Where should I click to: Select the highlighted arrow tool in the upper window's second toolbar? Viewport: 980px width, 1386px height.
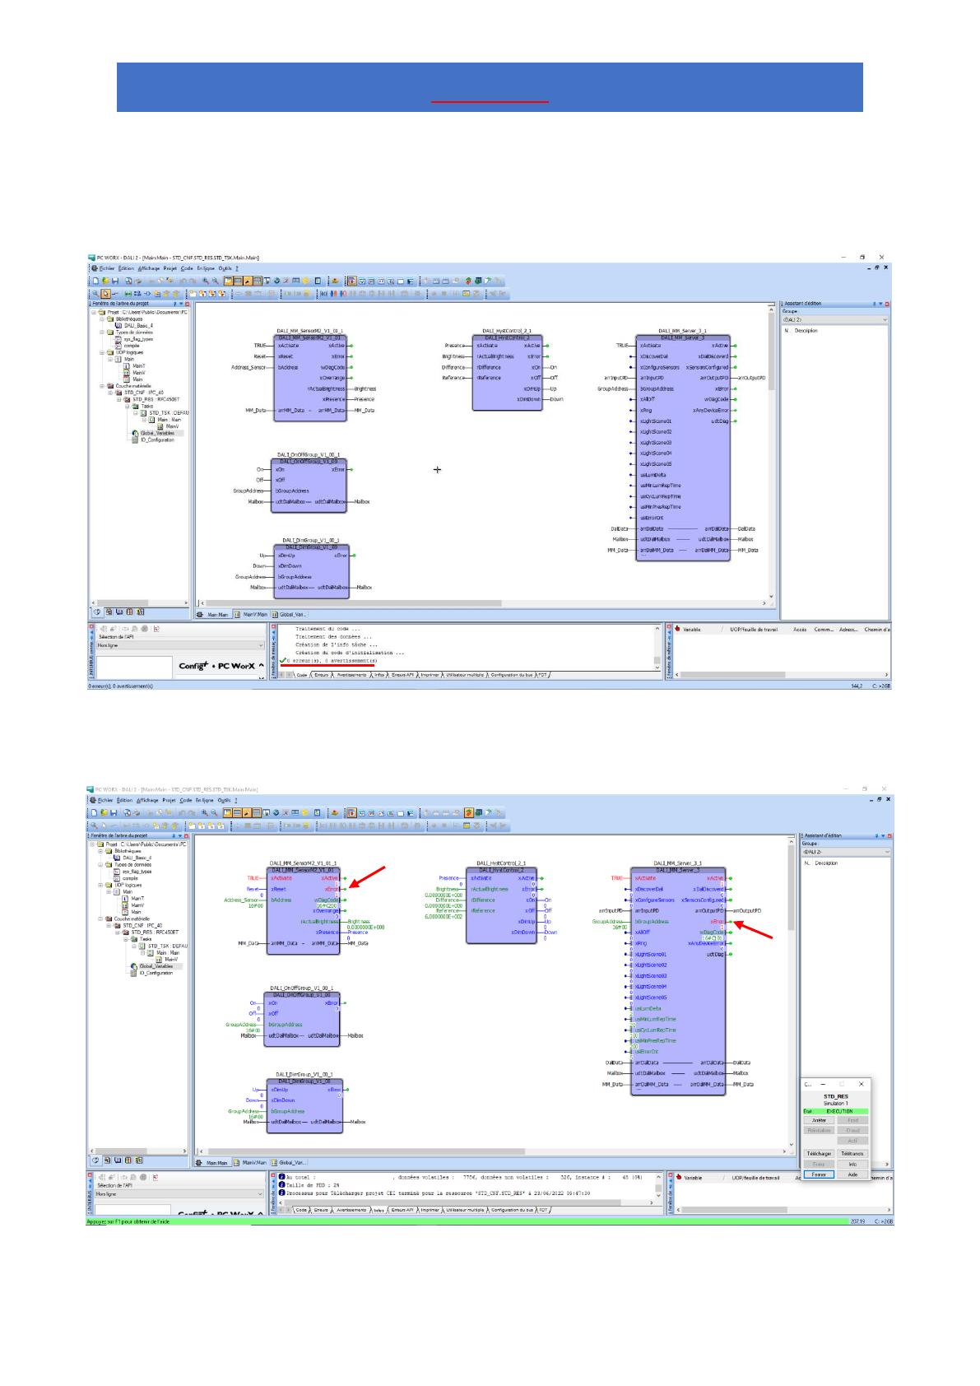(106, 293)
